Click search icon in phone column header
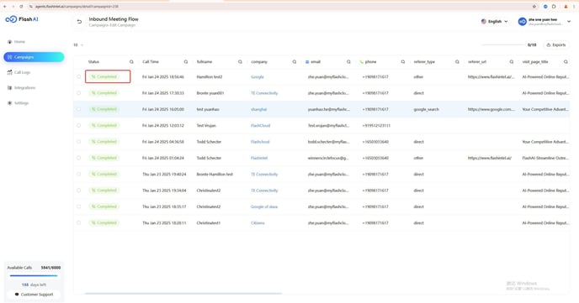579x303 pixels. tap(403, 62)
